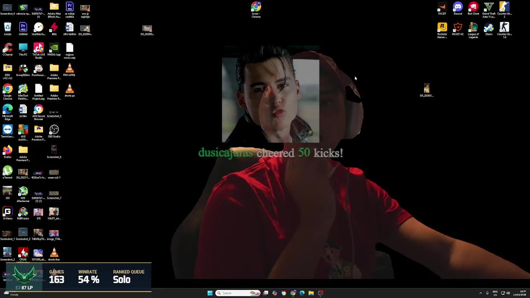Viewport: 530px width, 298px height.
Task: Open the ENG US language switcher
Action: [495, 293]
